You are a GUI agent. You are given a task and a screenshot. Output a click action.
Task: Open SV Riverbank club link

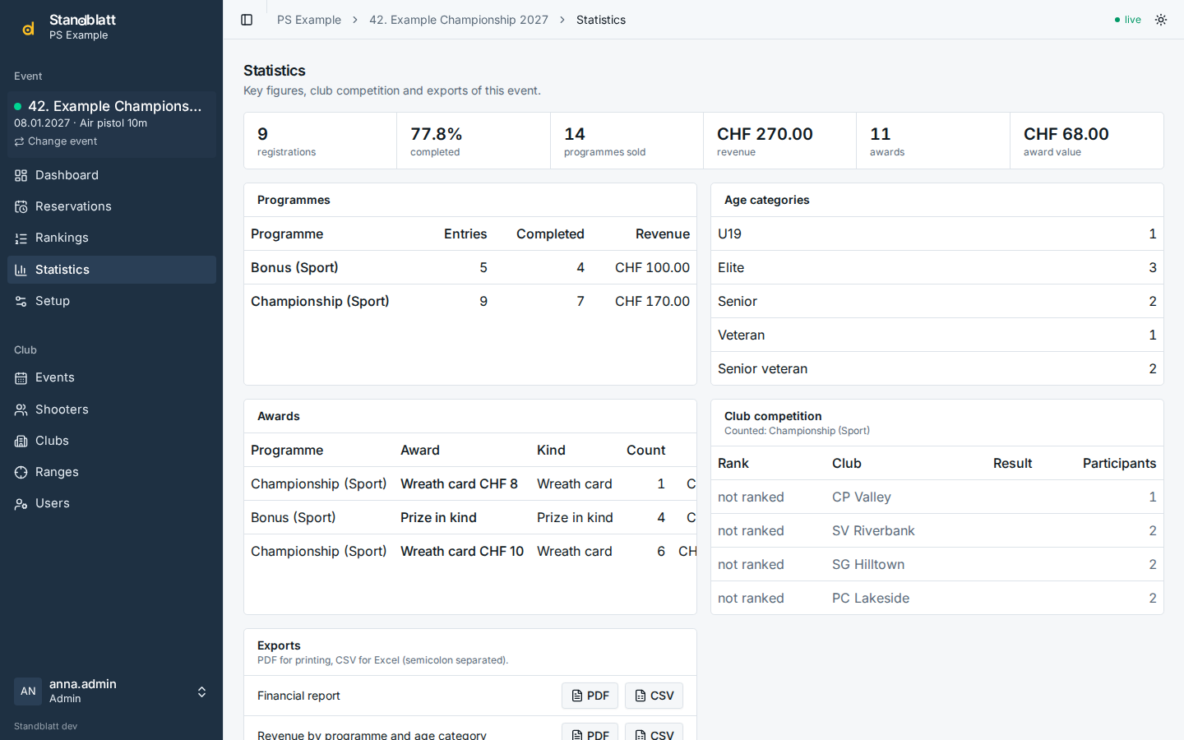click(x=873, y=530)
